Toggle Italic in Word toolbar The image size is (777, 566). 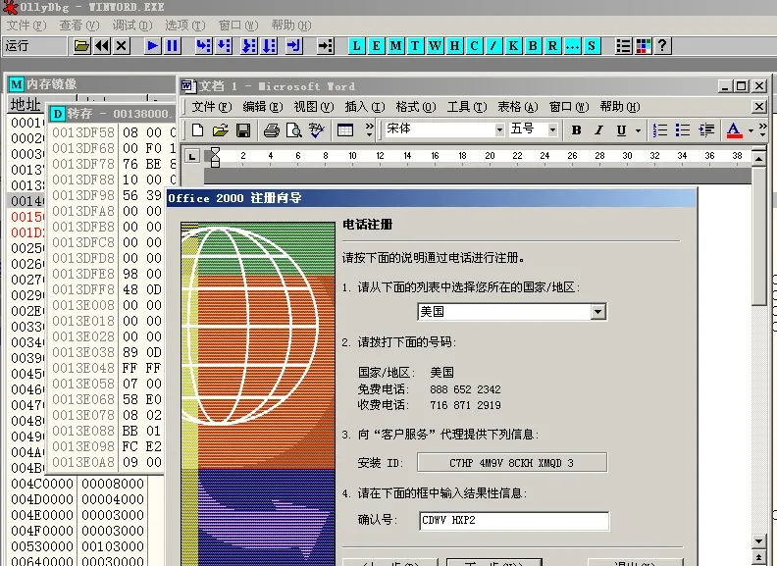tap(599, 130)
